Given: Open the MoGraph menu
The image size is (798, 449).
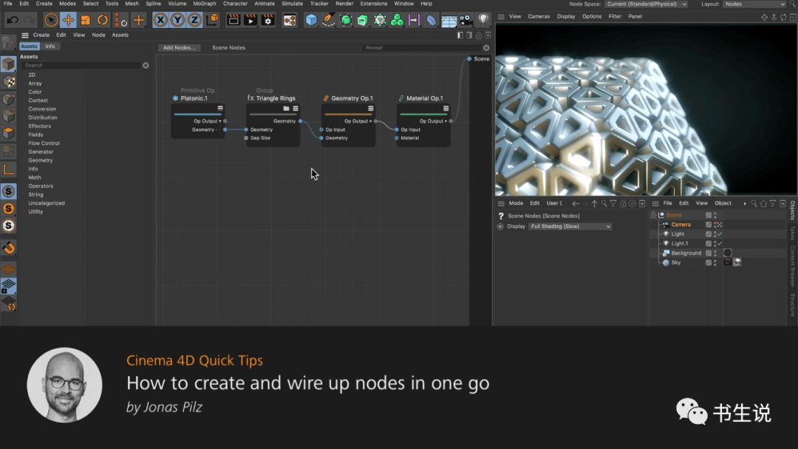Looking at the screenshot, I should coord(205,4).
